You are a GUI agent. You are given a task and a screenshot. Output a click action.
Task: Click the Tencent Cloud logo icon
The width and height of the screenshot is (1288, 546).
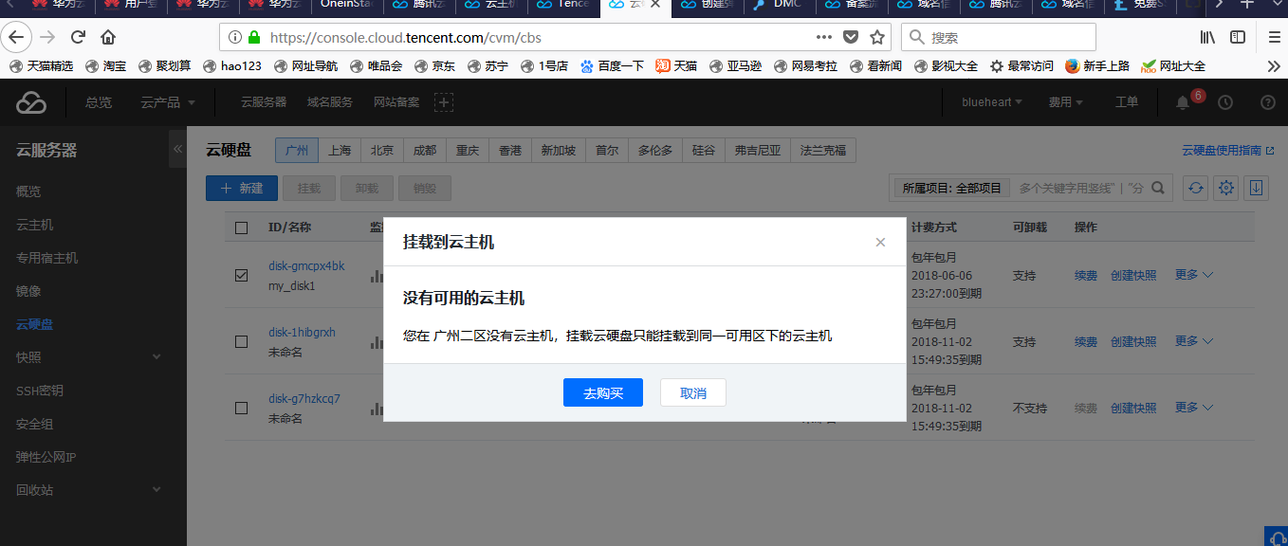(31, 102)
